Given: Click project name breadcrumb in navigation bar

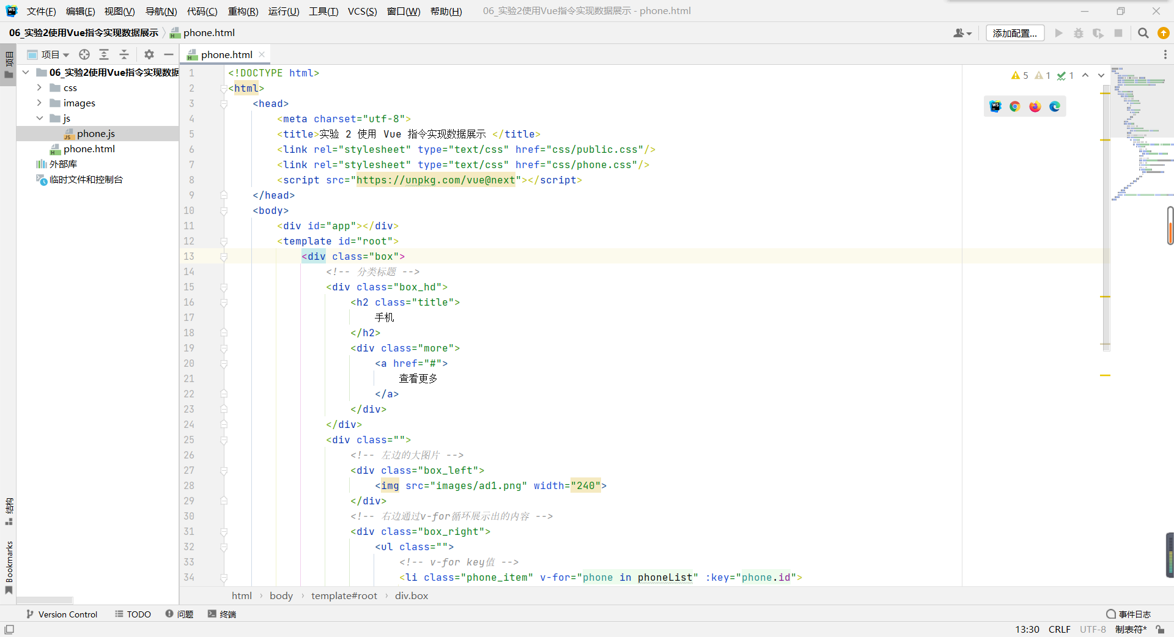Looking at the screenshot, I should [83, 33].
